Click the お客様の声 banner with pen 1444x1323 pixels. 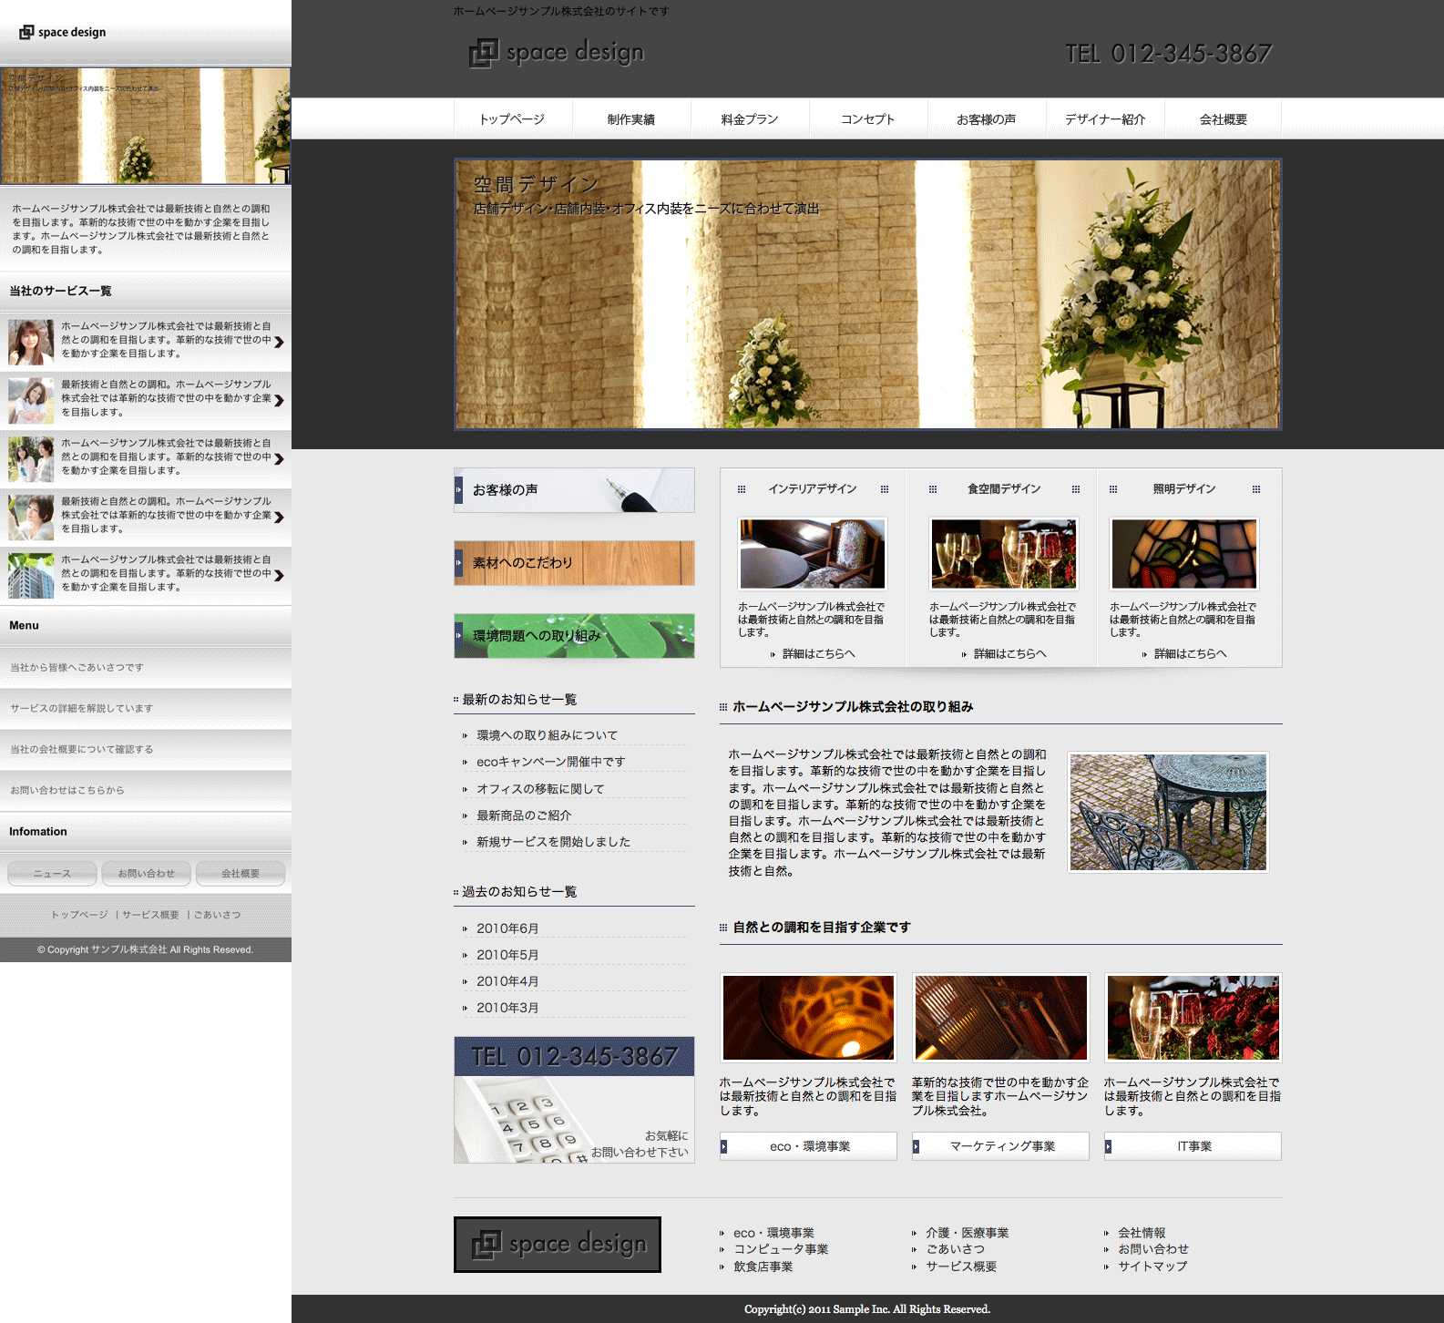coord(574,490)
